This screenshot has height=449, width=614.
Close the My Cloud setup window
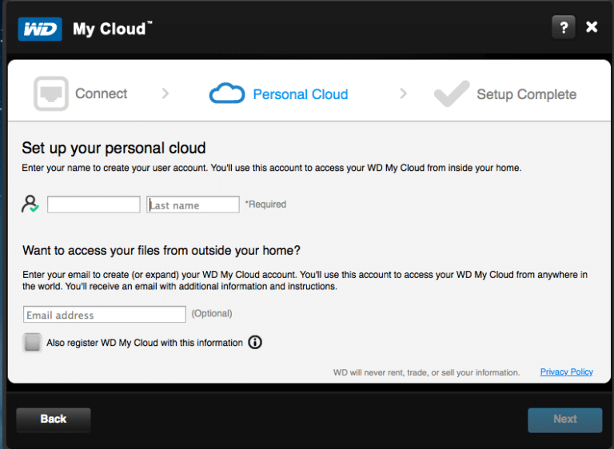[x=592, y=27]
